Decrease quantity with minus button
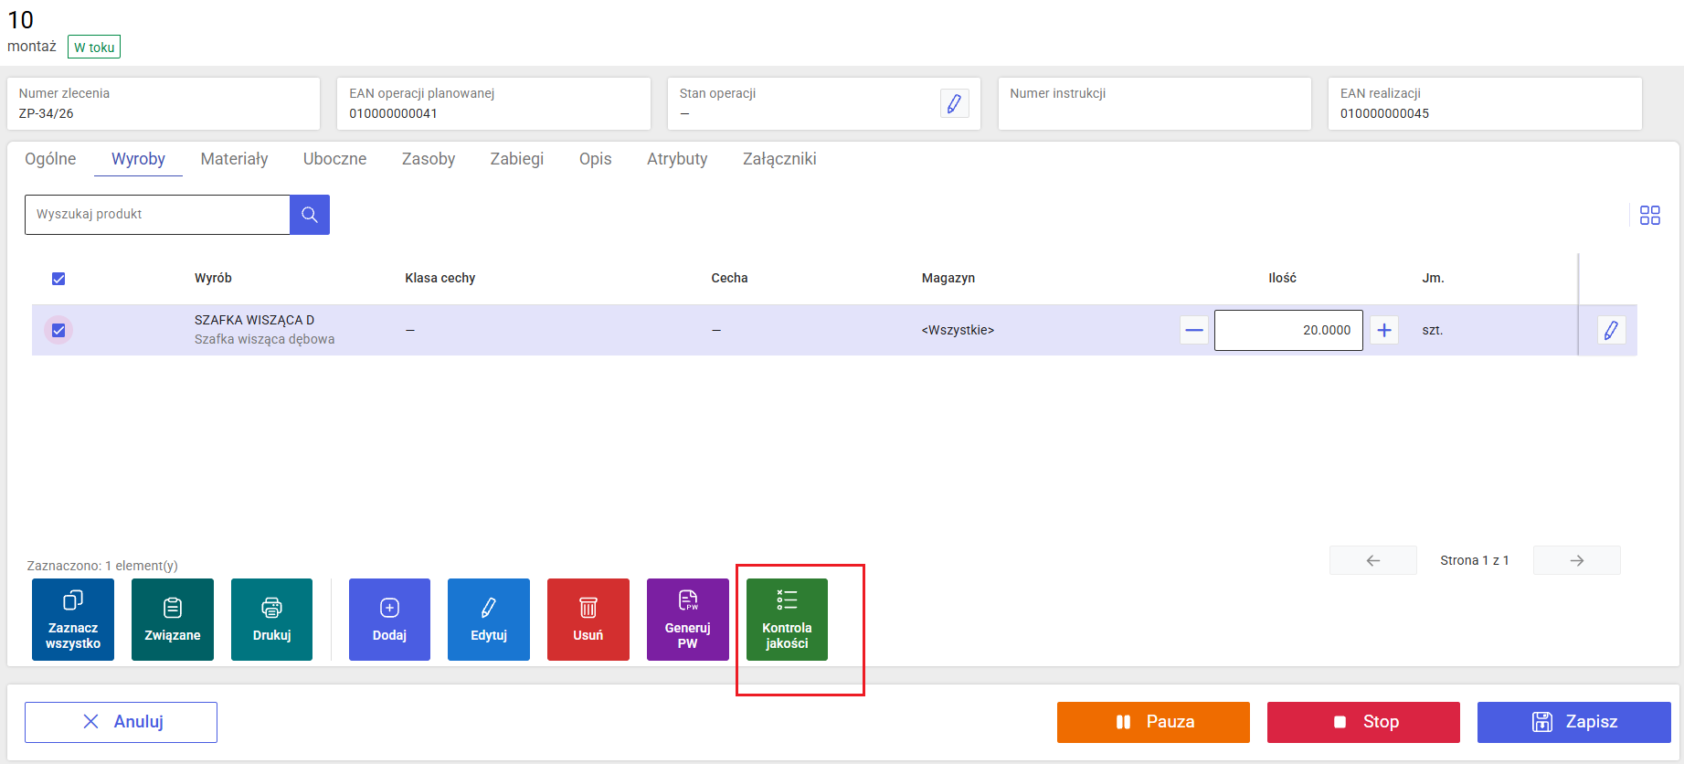The image size is (1684, 764). pyautogui.click(x=1193, y=330)
